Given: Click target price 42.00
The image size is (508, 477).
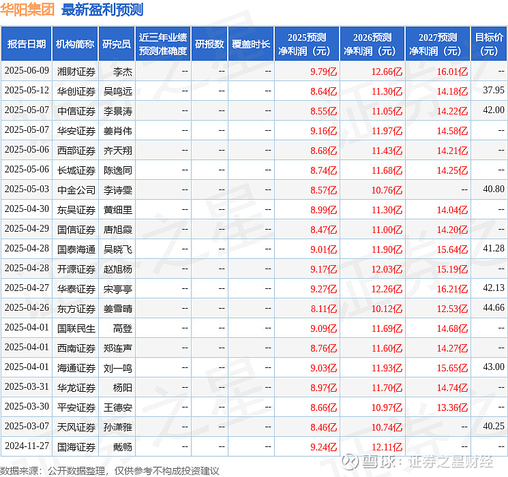Looking at the screenshot, I should pyautogui.click(x=494, y=110).
